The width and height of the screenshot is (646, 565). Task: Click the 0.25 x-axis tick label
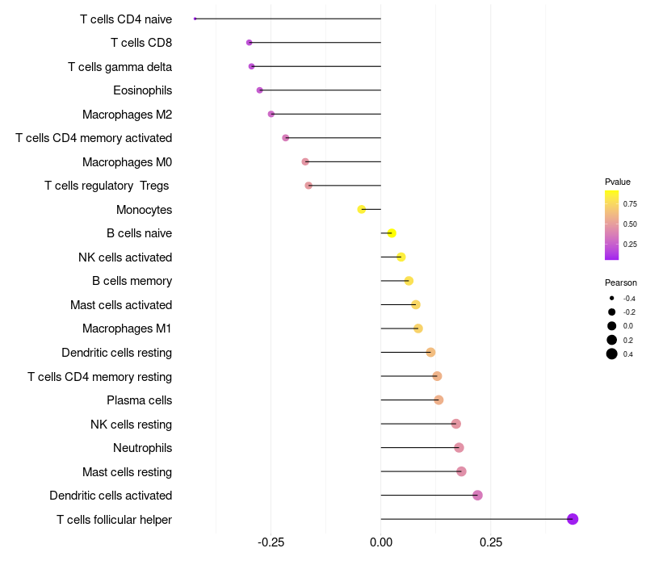pos(491,542)
